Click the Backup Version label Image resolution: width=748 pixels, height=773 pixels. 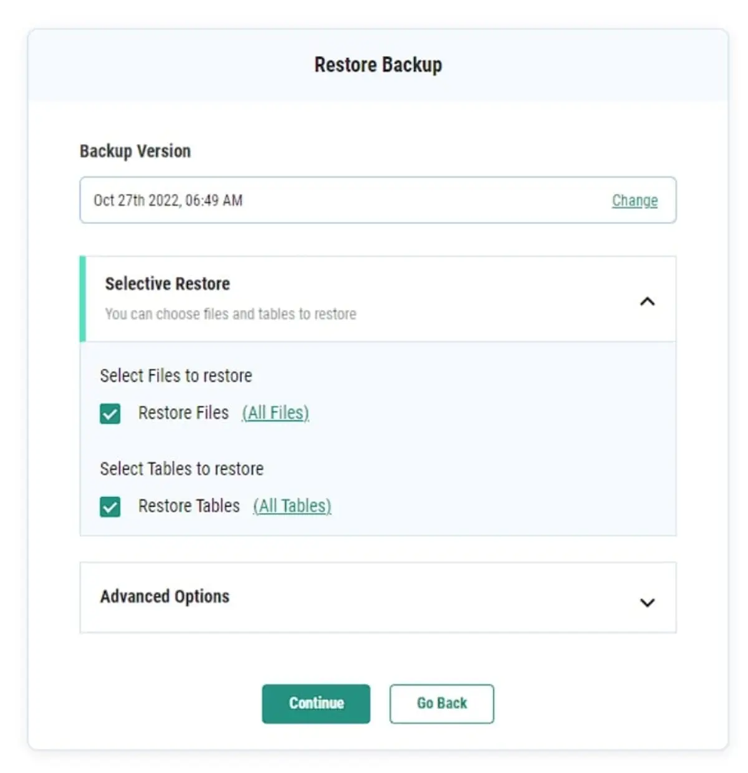[x=135, y=151]
